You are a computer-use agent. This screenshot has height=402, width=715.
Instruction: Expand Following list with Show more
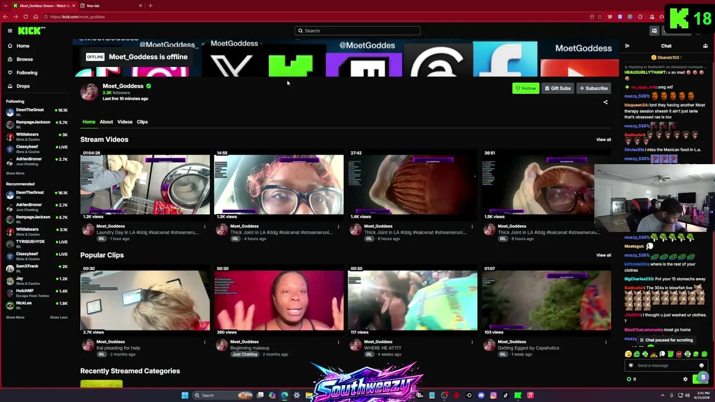[x=15, y=174]
